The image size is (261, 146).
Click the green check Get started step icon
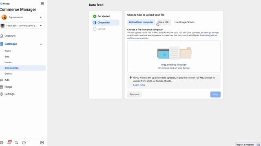point(95,16)
